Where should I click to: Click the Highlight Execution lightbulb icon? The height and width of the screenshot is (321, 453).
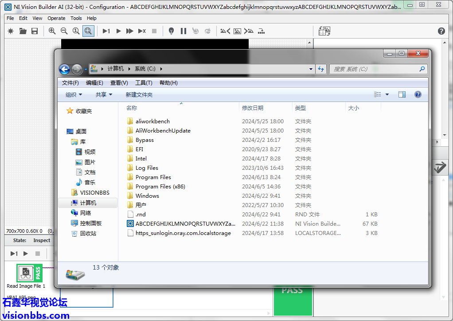(171, 31)
